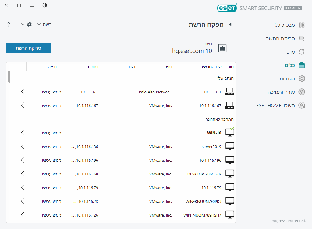Toggle the contrast theme icon
The width and height of the screenshot is (312, 229).
point(45,5)
